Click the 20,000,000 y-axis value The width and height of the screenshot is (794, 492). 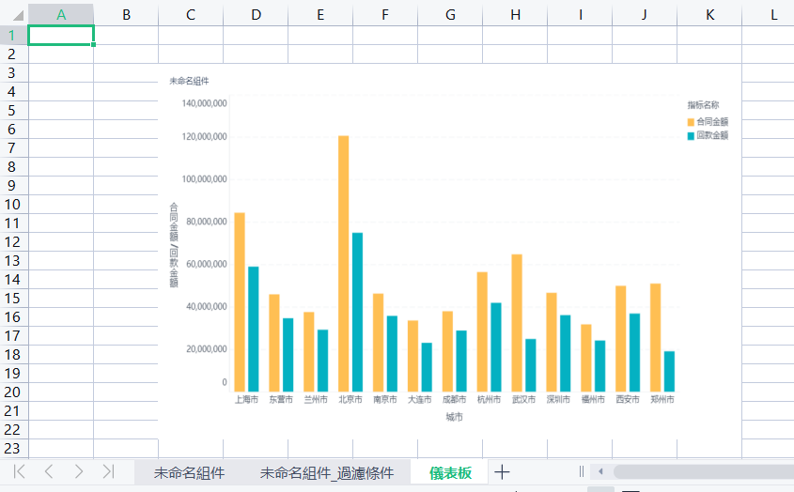[207, 349]
